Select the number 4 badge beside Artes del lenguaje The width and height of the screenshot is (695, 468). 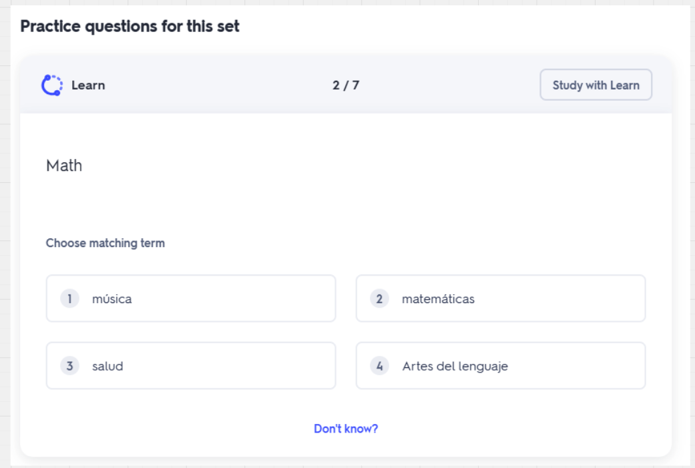pos(379,366)
